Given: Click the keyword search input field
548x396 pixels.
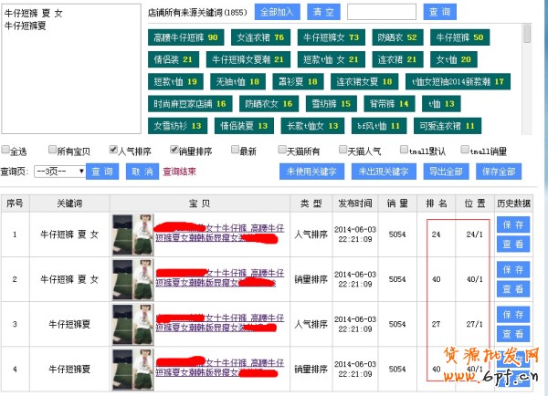Looking at the screenshot, I should [382, 12].
